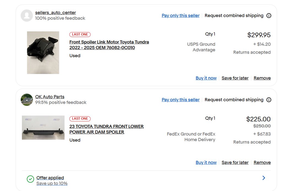The image size is (282, 191).
Task: Click the green Offer applied checkmark icon
Action: 30,179
